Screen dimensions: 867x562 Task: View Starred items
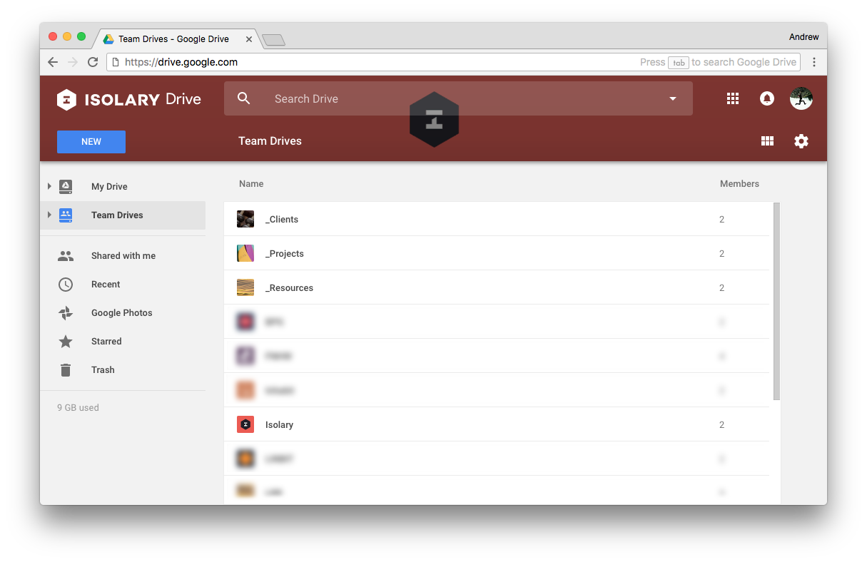pyautogui.click(x=106, y=342)
